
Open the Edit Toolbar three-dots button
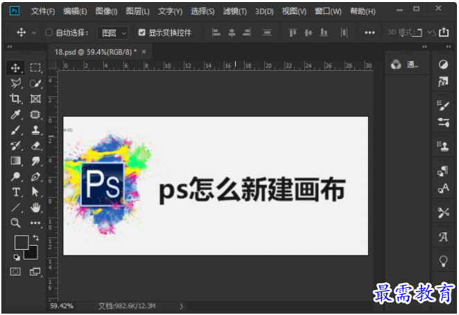35,223
